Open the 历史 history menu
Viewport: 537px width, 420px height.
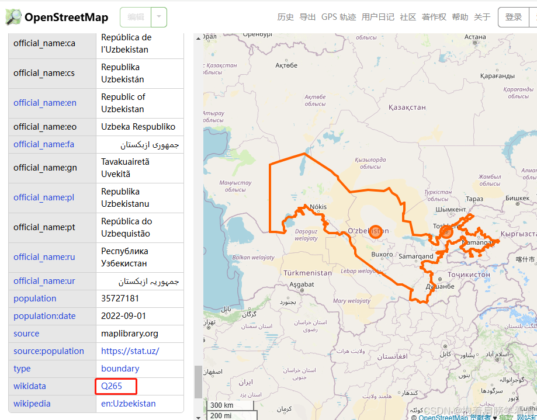coord(285,17)
